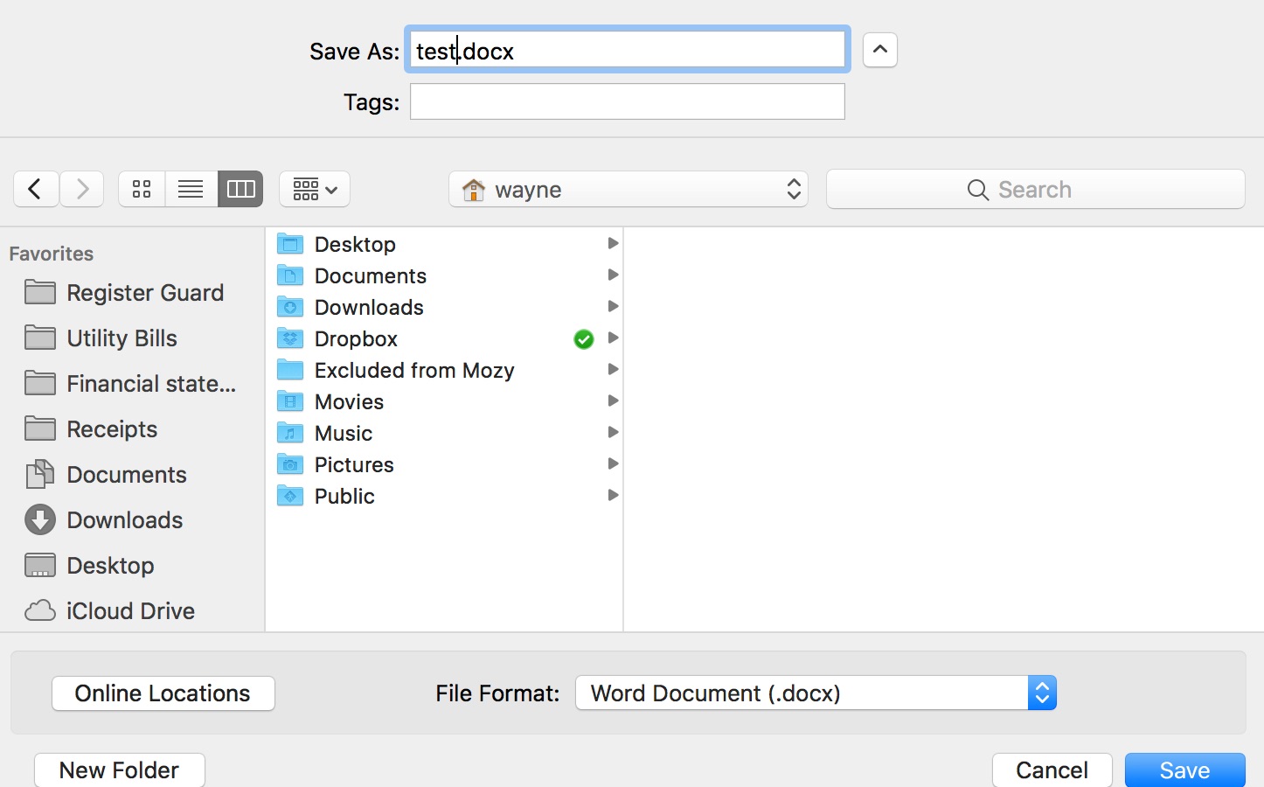The image size is (1264, 787).
Task: Select Downloads icon in Favorites sidebar
Action: (x=40, y=519)
